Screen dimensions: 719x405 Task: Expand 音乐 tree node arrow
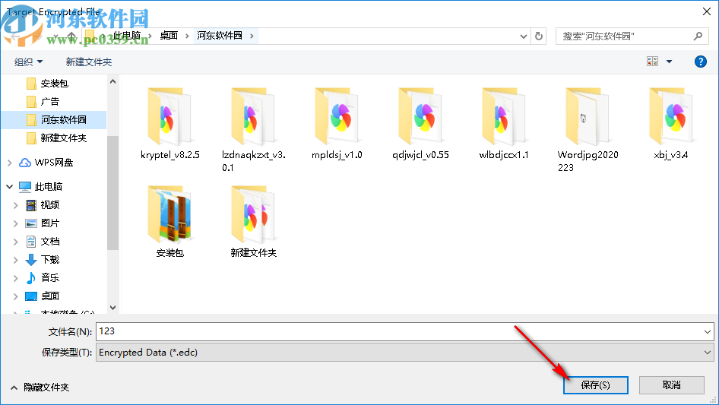(16, 278)
